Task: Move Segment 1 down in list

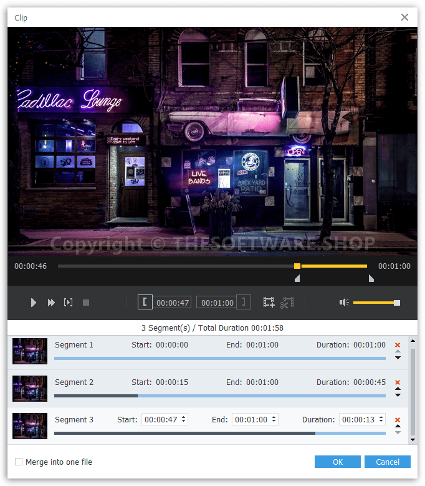Action: coord(398,357)
